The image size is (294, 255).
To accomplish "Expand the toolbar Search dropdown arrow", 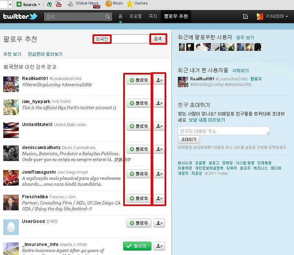I will pyautogui.click(x=39, y=5).
